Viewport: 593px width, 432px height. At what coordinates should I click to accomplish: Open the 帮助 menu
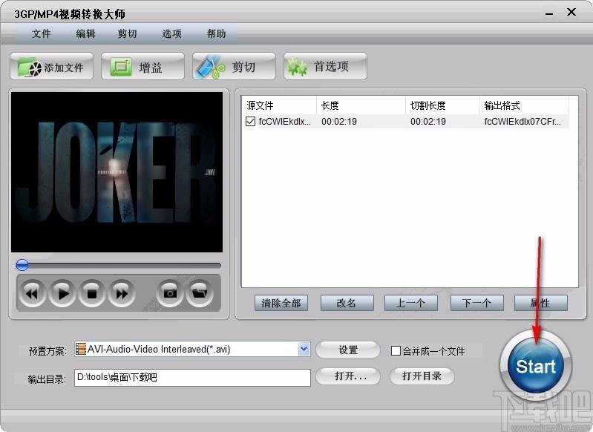(x=216, y=33)
